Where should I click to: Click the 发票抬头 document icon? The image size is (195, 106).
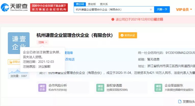click(180, 101)
